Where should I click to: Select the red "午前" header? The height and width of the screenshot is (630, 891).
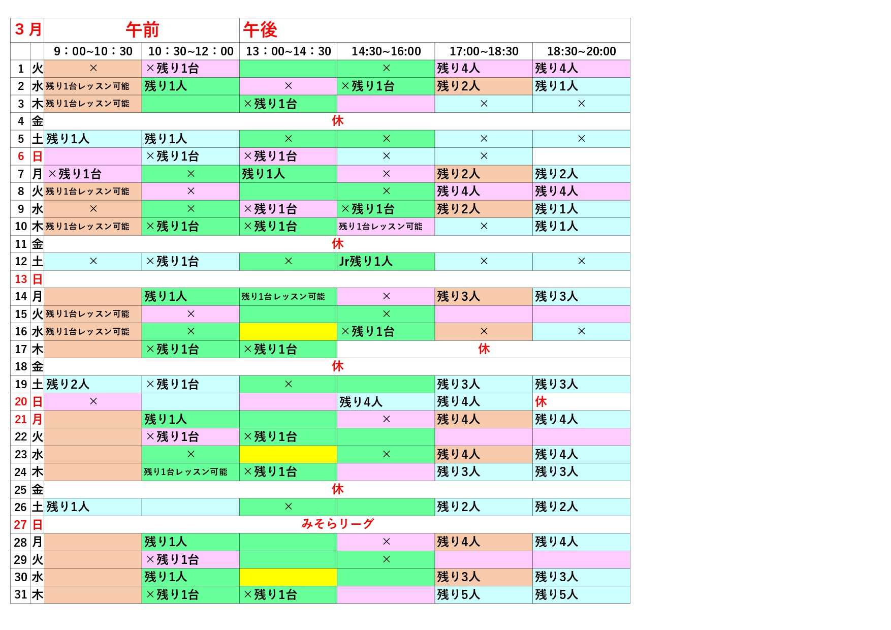coord(142,30)
